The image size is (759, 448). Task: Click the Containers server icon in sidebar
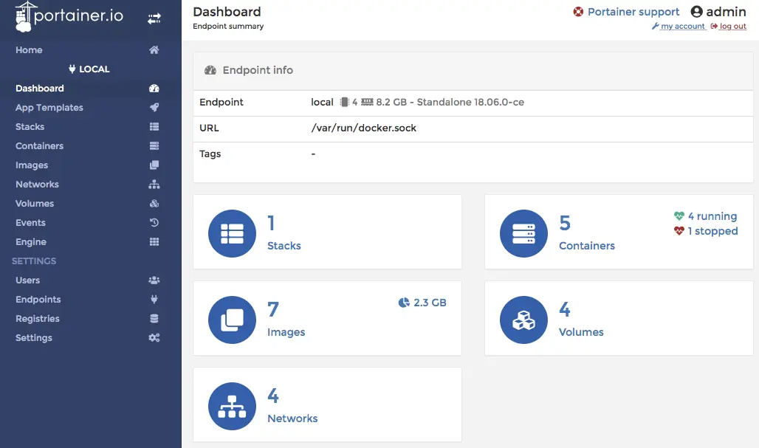154,145
